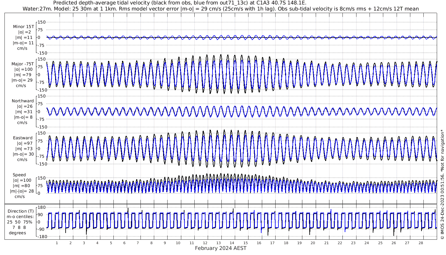Viewport: 446px width, 255px height.
Task: Click the subtitle line starting 'Water:27m. Model:'
Action: pyautogui.click(x=221, y=9)
